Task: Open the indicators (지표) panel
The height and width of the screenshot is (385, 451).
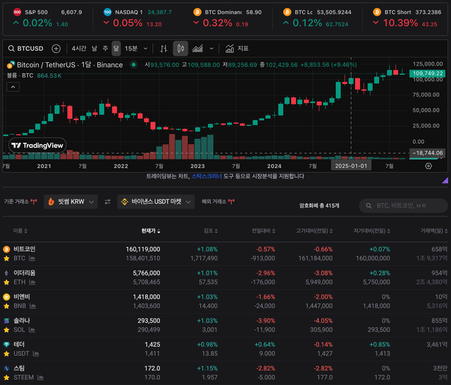Action: pos(237,49)
